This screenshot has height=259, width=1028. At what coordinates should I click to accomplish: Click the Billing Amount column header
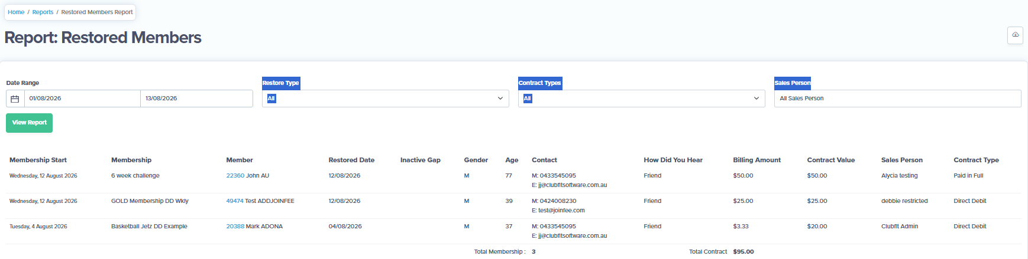[x=757, y=160]
